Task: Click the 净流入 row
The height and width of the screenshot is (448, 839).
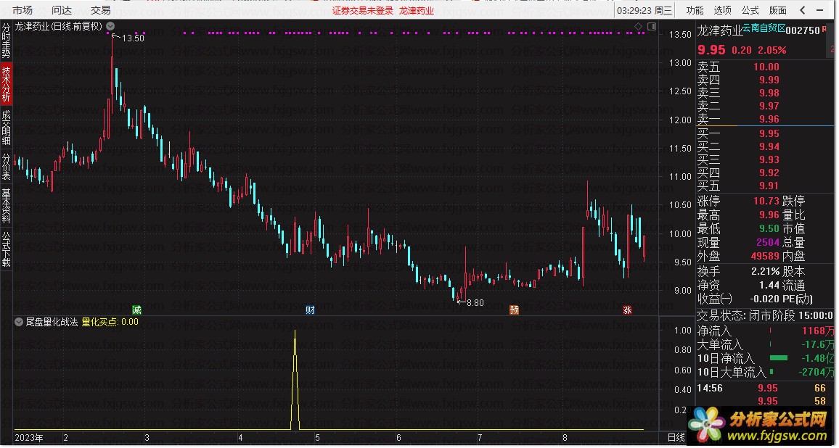Action: 765,331
